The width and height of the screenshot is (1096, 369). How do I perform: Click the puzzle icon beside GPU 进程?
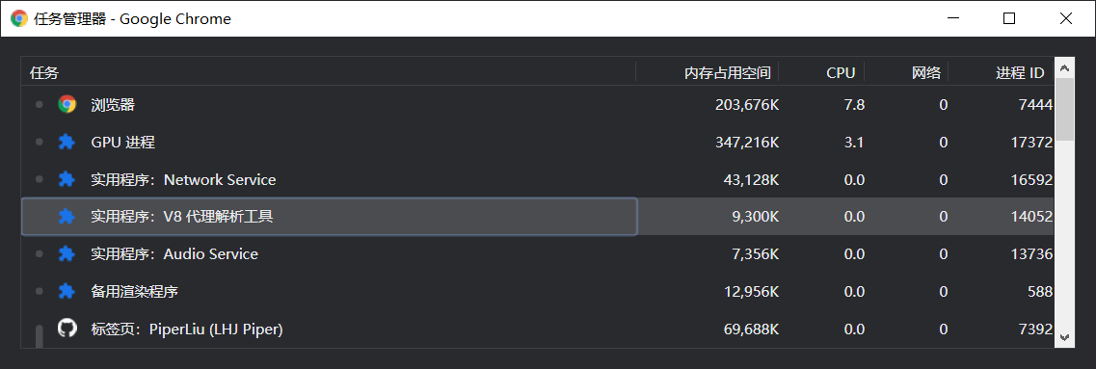point(67,142)
